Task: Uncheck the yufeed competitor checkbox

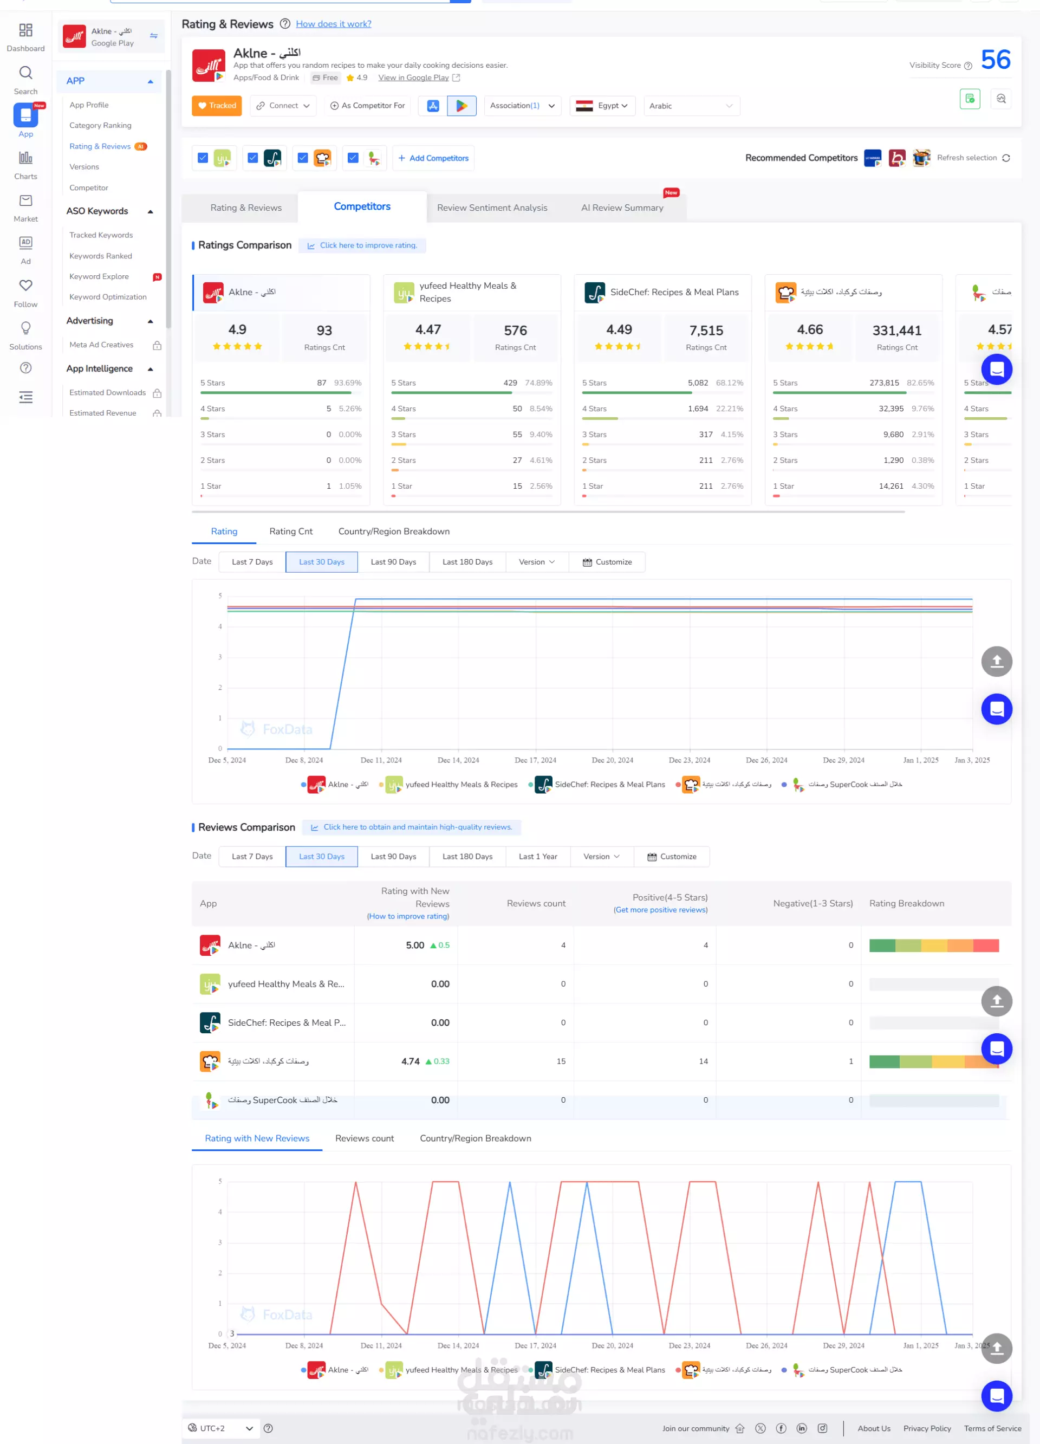Action: [203, 158]
